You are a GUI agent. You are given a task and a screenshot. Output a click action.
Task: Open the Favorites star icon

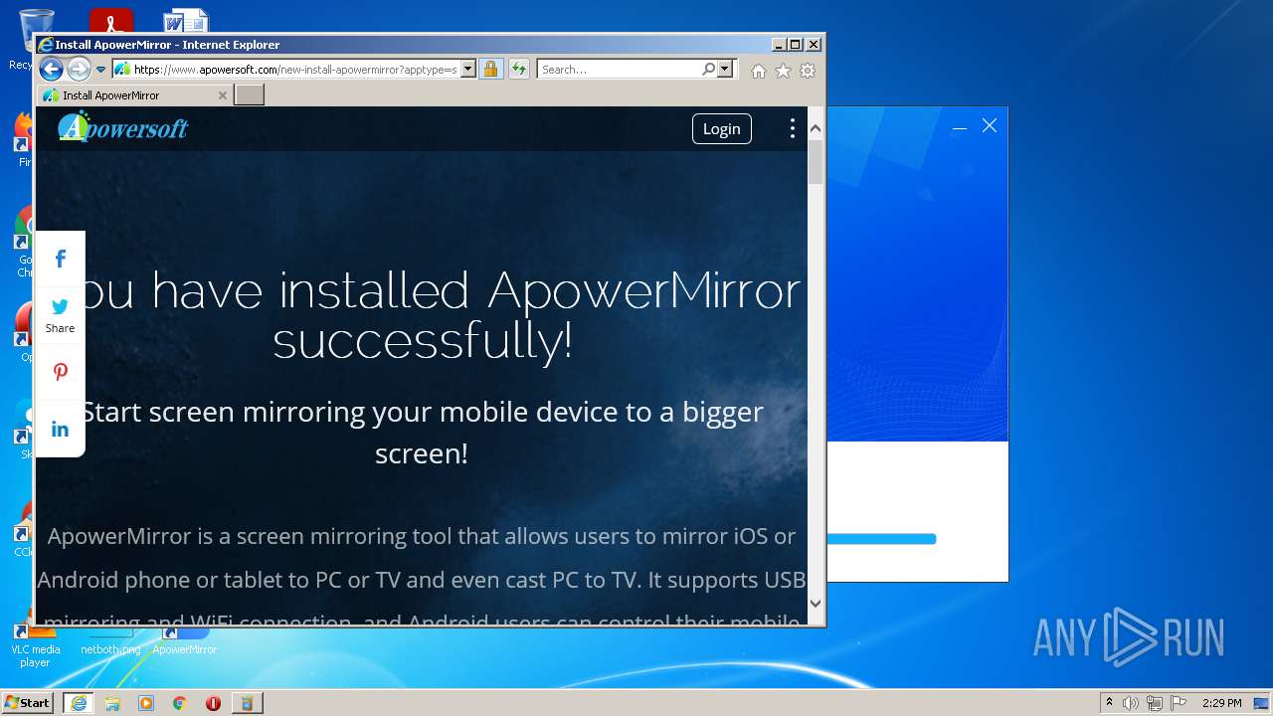click(x=783, y=71)
